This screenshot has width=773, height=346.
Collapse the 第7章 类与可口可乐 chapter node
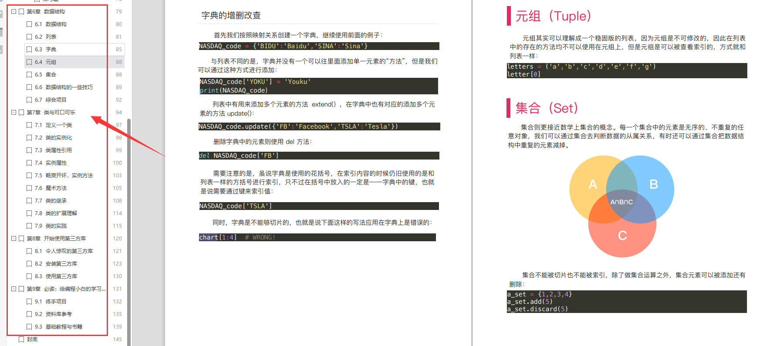tap(14, 113)
